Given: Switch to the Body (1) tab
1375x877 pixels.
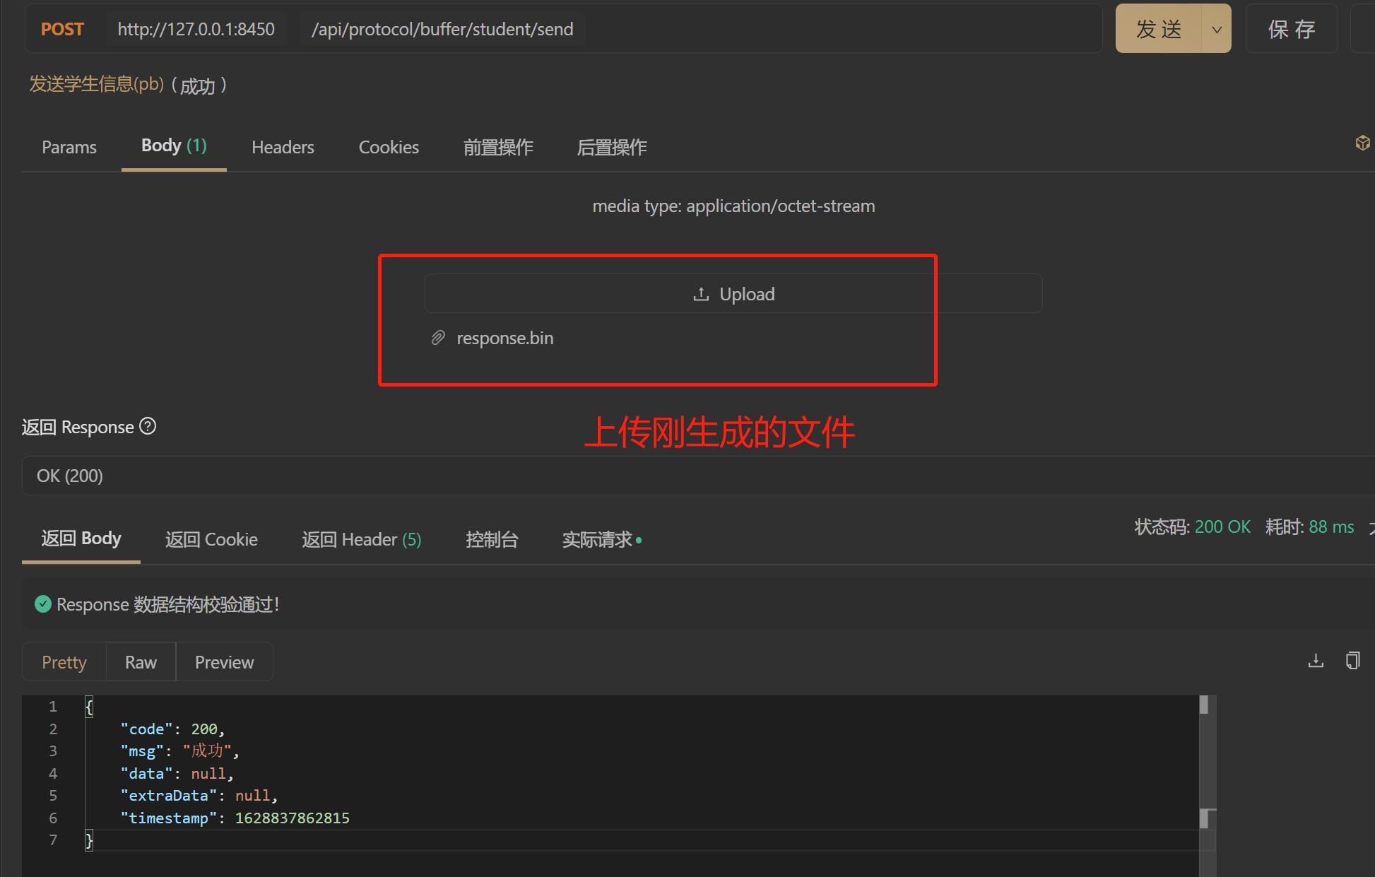Looking at the screenshot, I should coord(174,146).
